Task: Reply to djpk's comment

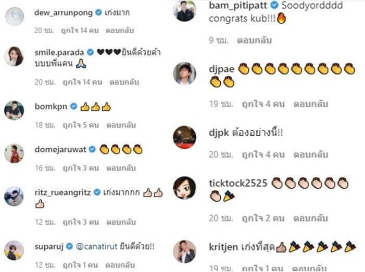Action: [310, 154]
